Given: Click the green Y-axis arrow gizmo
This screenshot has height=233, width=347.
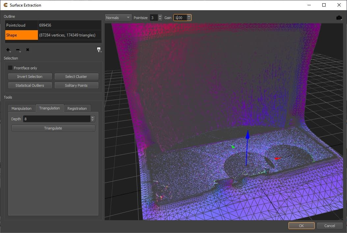Looking at the screenshot, I should pyautogui.click(x=233, y=147).
